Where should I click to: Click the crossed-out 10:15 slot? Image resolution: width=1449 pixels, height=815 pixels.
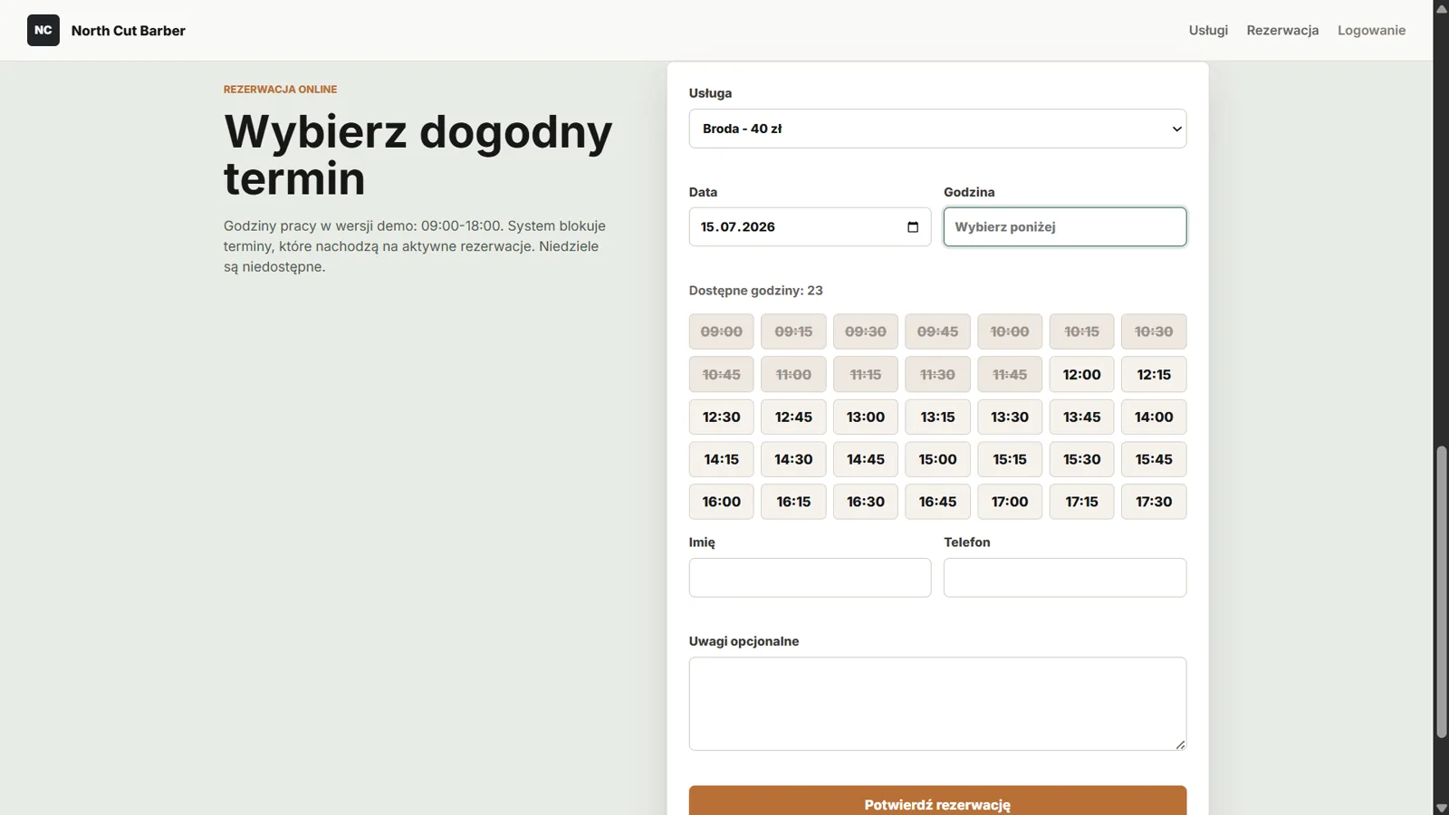tap(1081, 331)
